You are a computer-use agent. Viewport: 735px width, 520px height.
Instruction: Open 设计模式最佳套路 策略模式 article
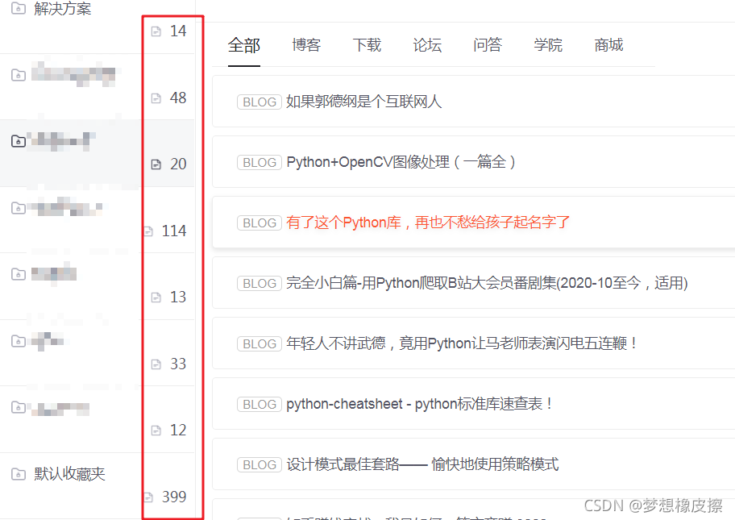[x=422, y=464]
